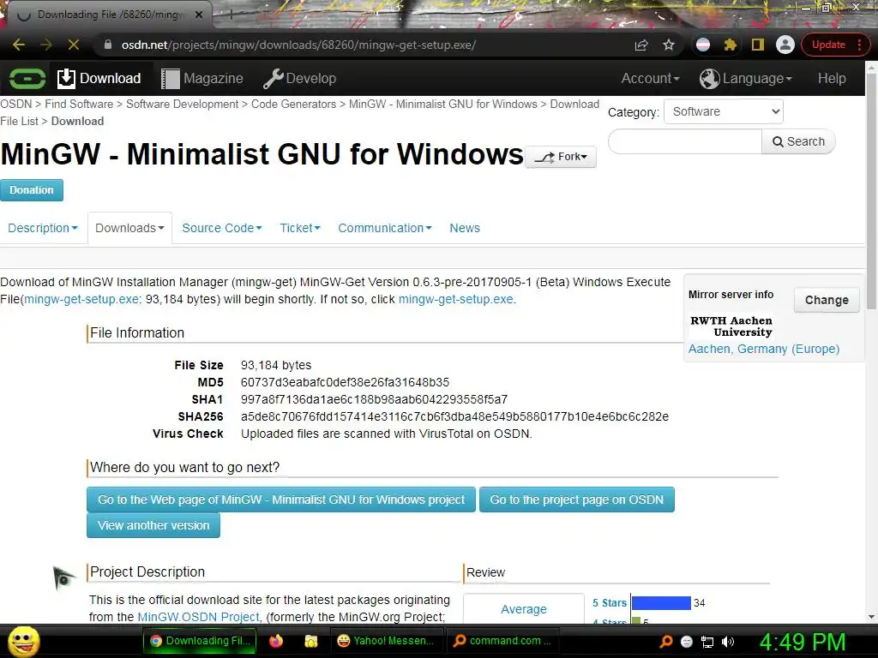The width and height of the screenshot is (878, 658).
Task: Click the RWTH Aachen University logo
Action: [x=731, y=326]
